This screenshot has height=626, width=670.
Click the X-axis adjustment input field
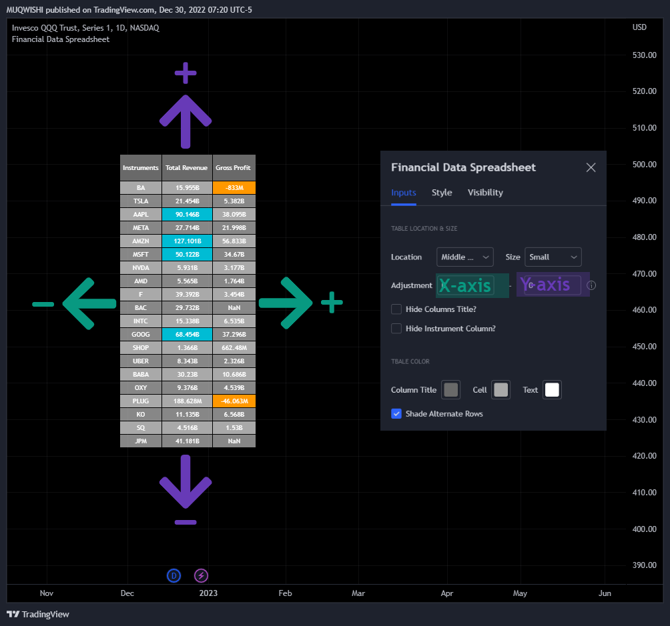(x=466, y=285)
